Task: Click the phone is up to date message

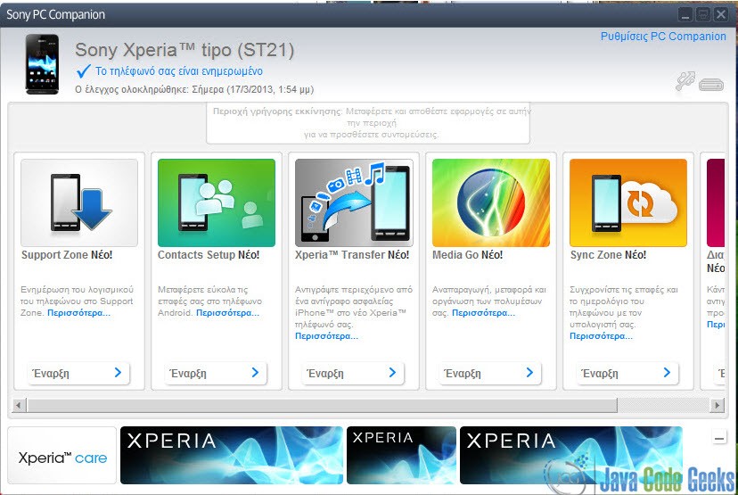Action: 179,71
